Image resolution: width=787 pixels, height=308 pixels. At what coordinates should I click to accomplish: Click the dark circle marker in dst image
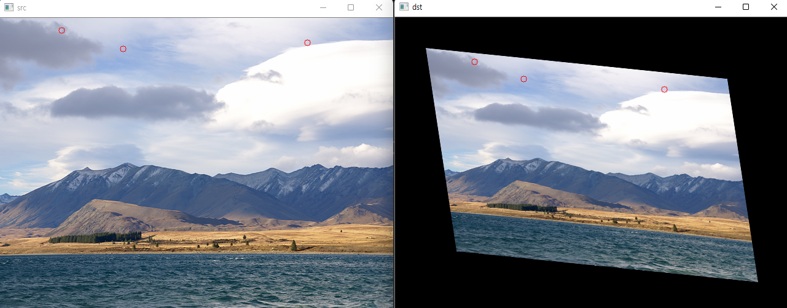[664, 90]
